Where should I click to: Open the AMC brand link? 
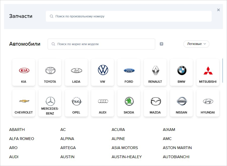(x=167, y=139)
